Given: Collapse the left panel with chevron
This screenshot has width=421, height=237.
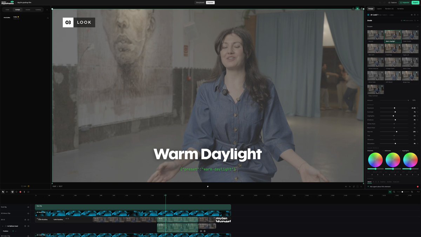Looking at the screenshot, I should pos(47,9).
